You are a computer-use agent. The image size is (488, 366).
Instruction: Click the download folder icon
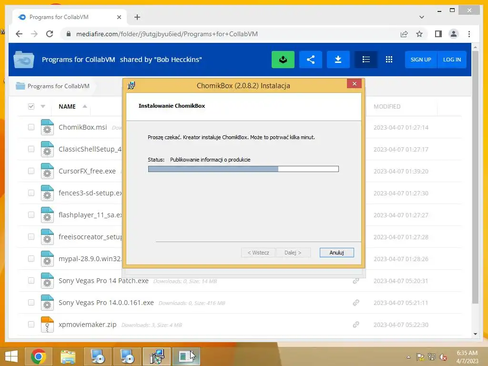[x=338, y=60]
